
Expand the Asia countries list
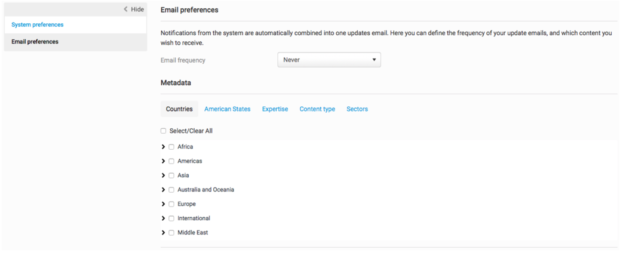[163, 175]
